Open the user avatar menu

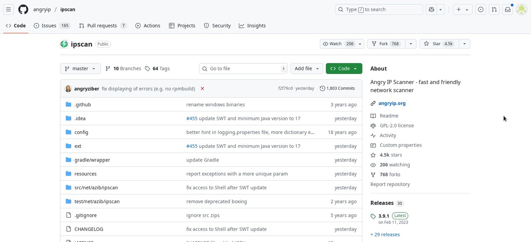click(x=521, y=9)
